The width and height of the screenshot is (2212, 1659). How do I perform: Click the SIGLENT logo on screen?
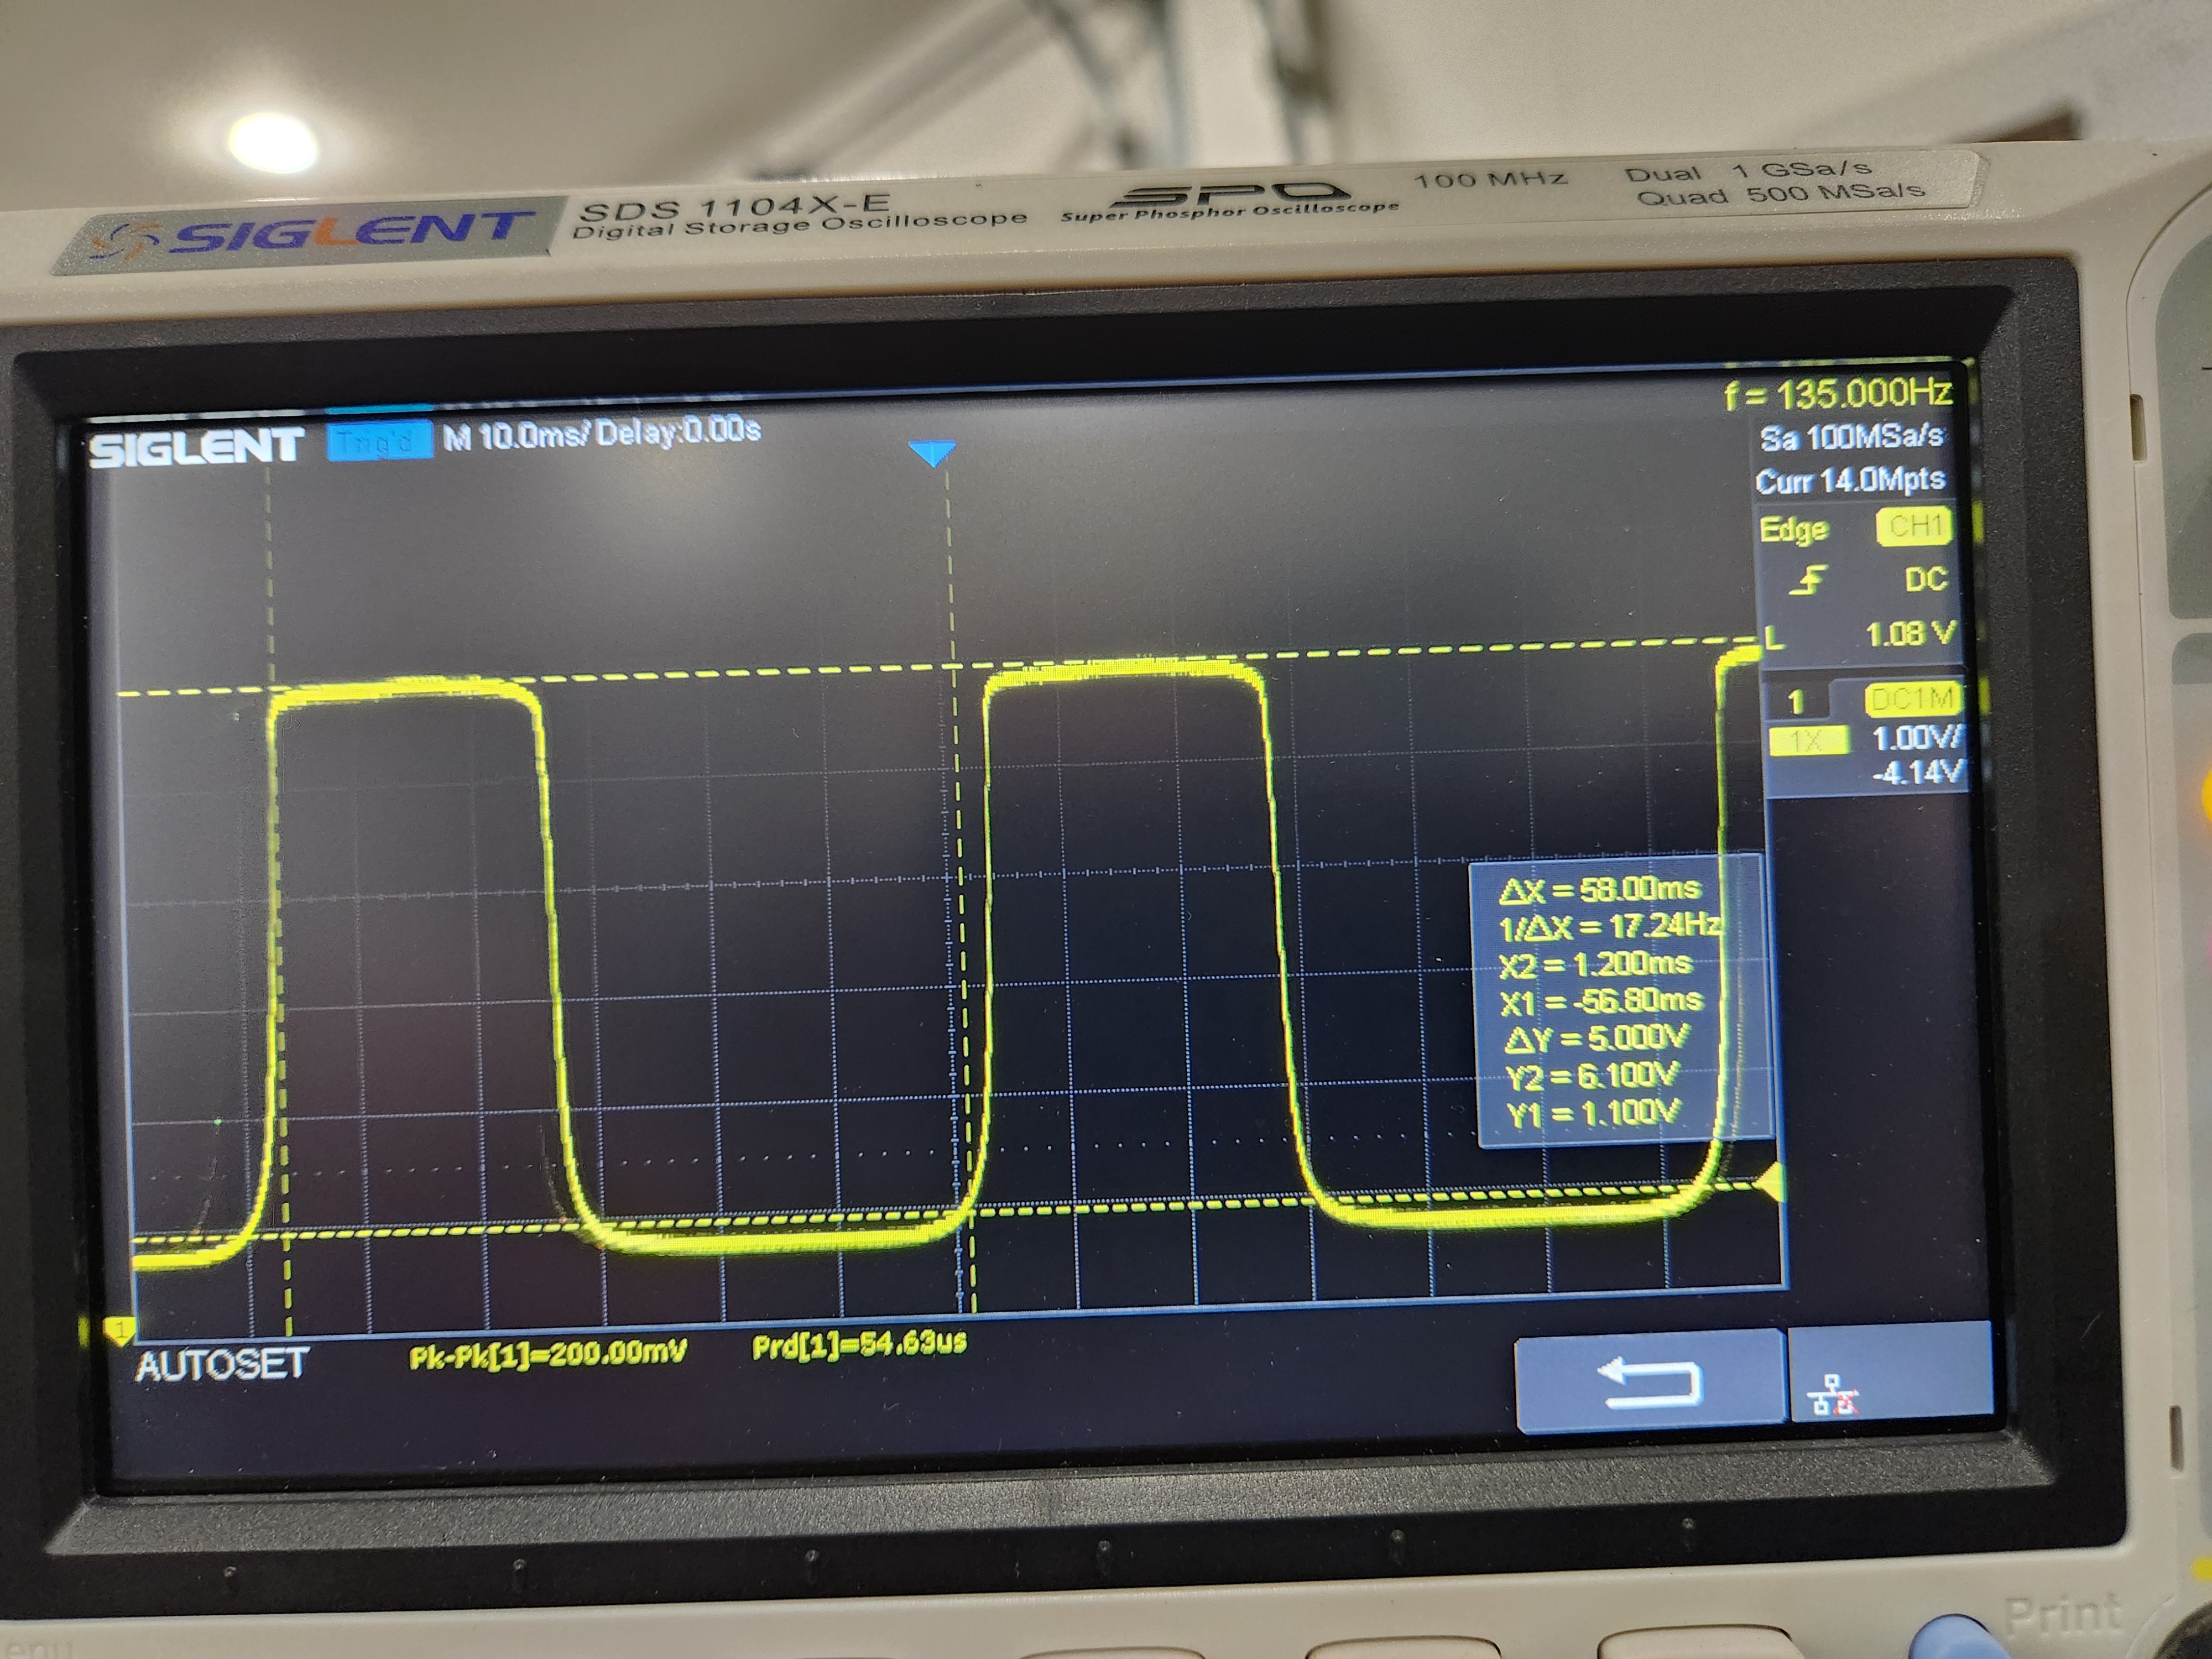coord(196,447)
